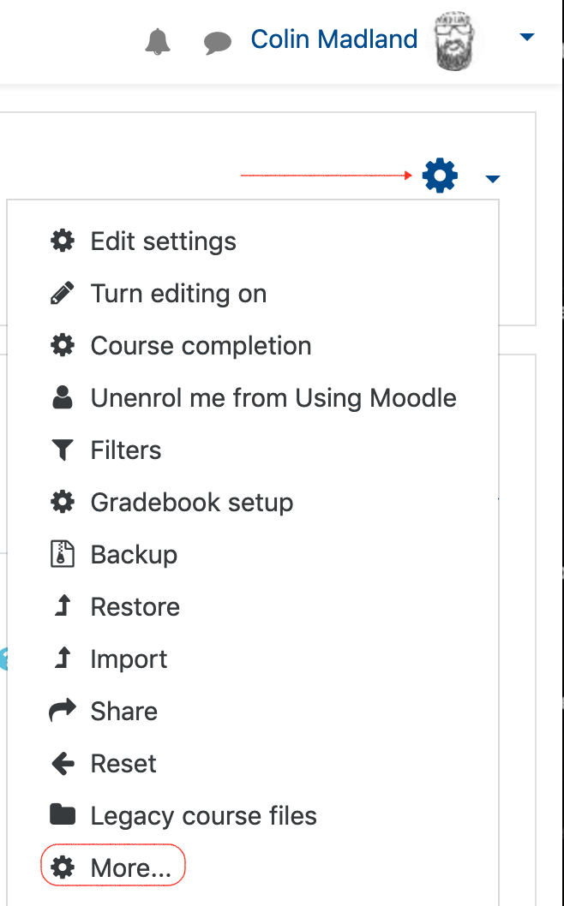Click the pencil icon for Turn editing on

[x=63, y=293]
